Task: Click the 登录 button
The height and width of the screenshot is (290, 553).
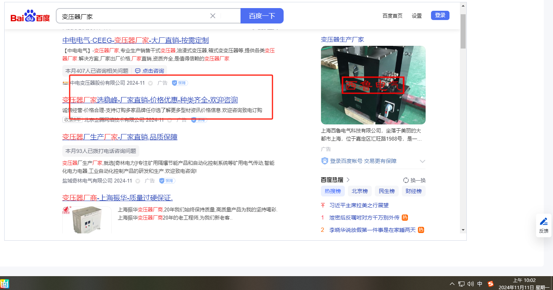Action: coord(440,15)
